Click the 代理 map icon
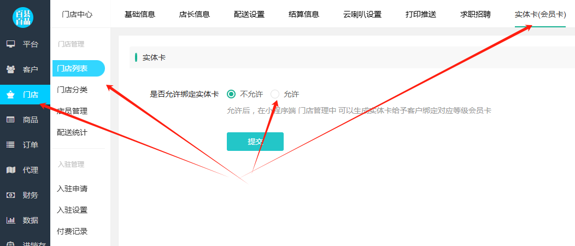The image size is (575, 246). click(10, 170)
